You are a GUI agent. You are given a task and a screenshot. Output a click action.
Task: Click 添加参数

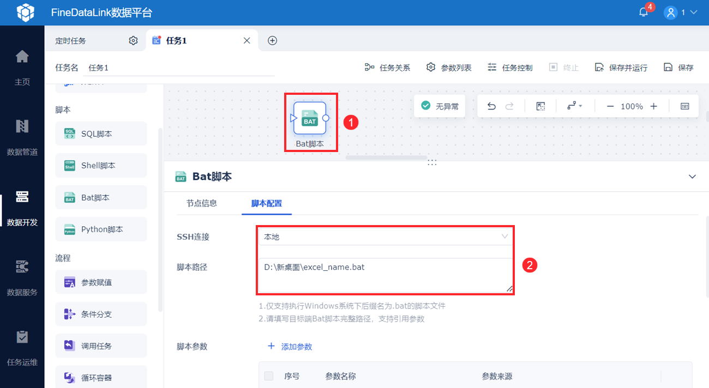pos(290,347)
